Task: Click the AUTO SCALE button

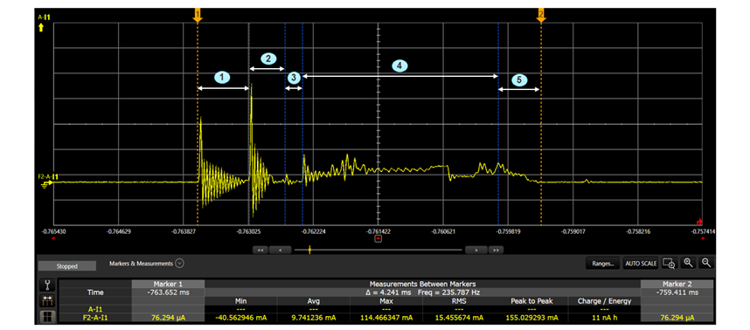Action: tap(641, 263)
